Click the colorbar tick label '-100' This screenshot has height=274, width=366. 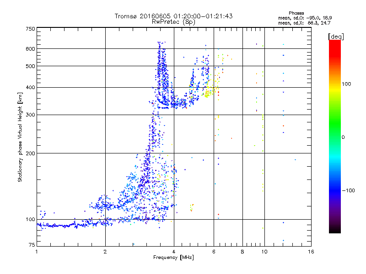coord(348,190)
